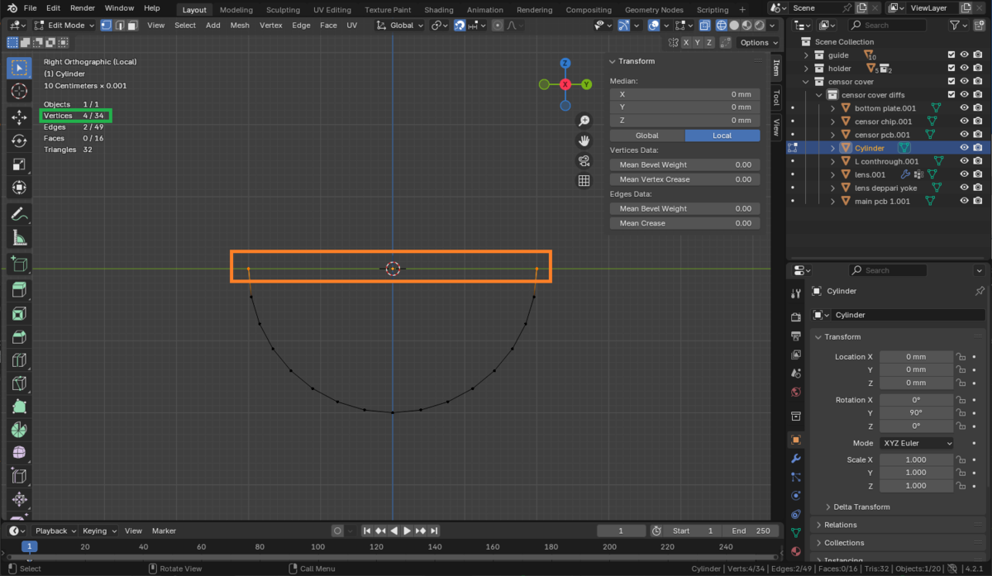Select the Annotate tool
992x576 pixels.
coord(20,215)
